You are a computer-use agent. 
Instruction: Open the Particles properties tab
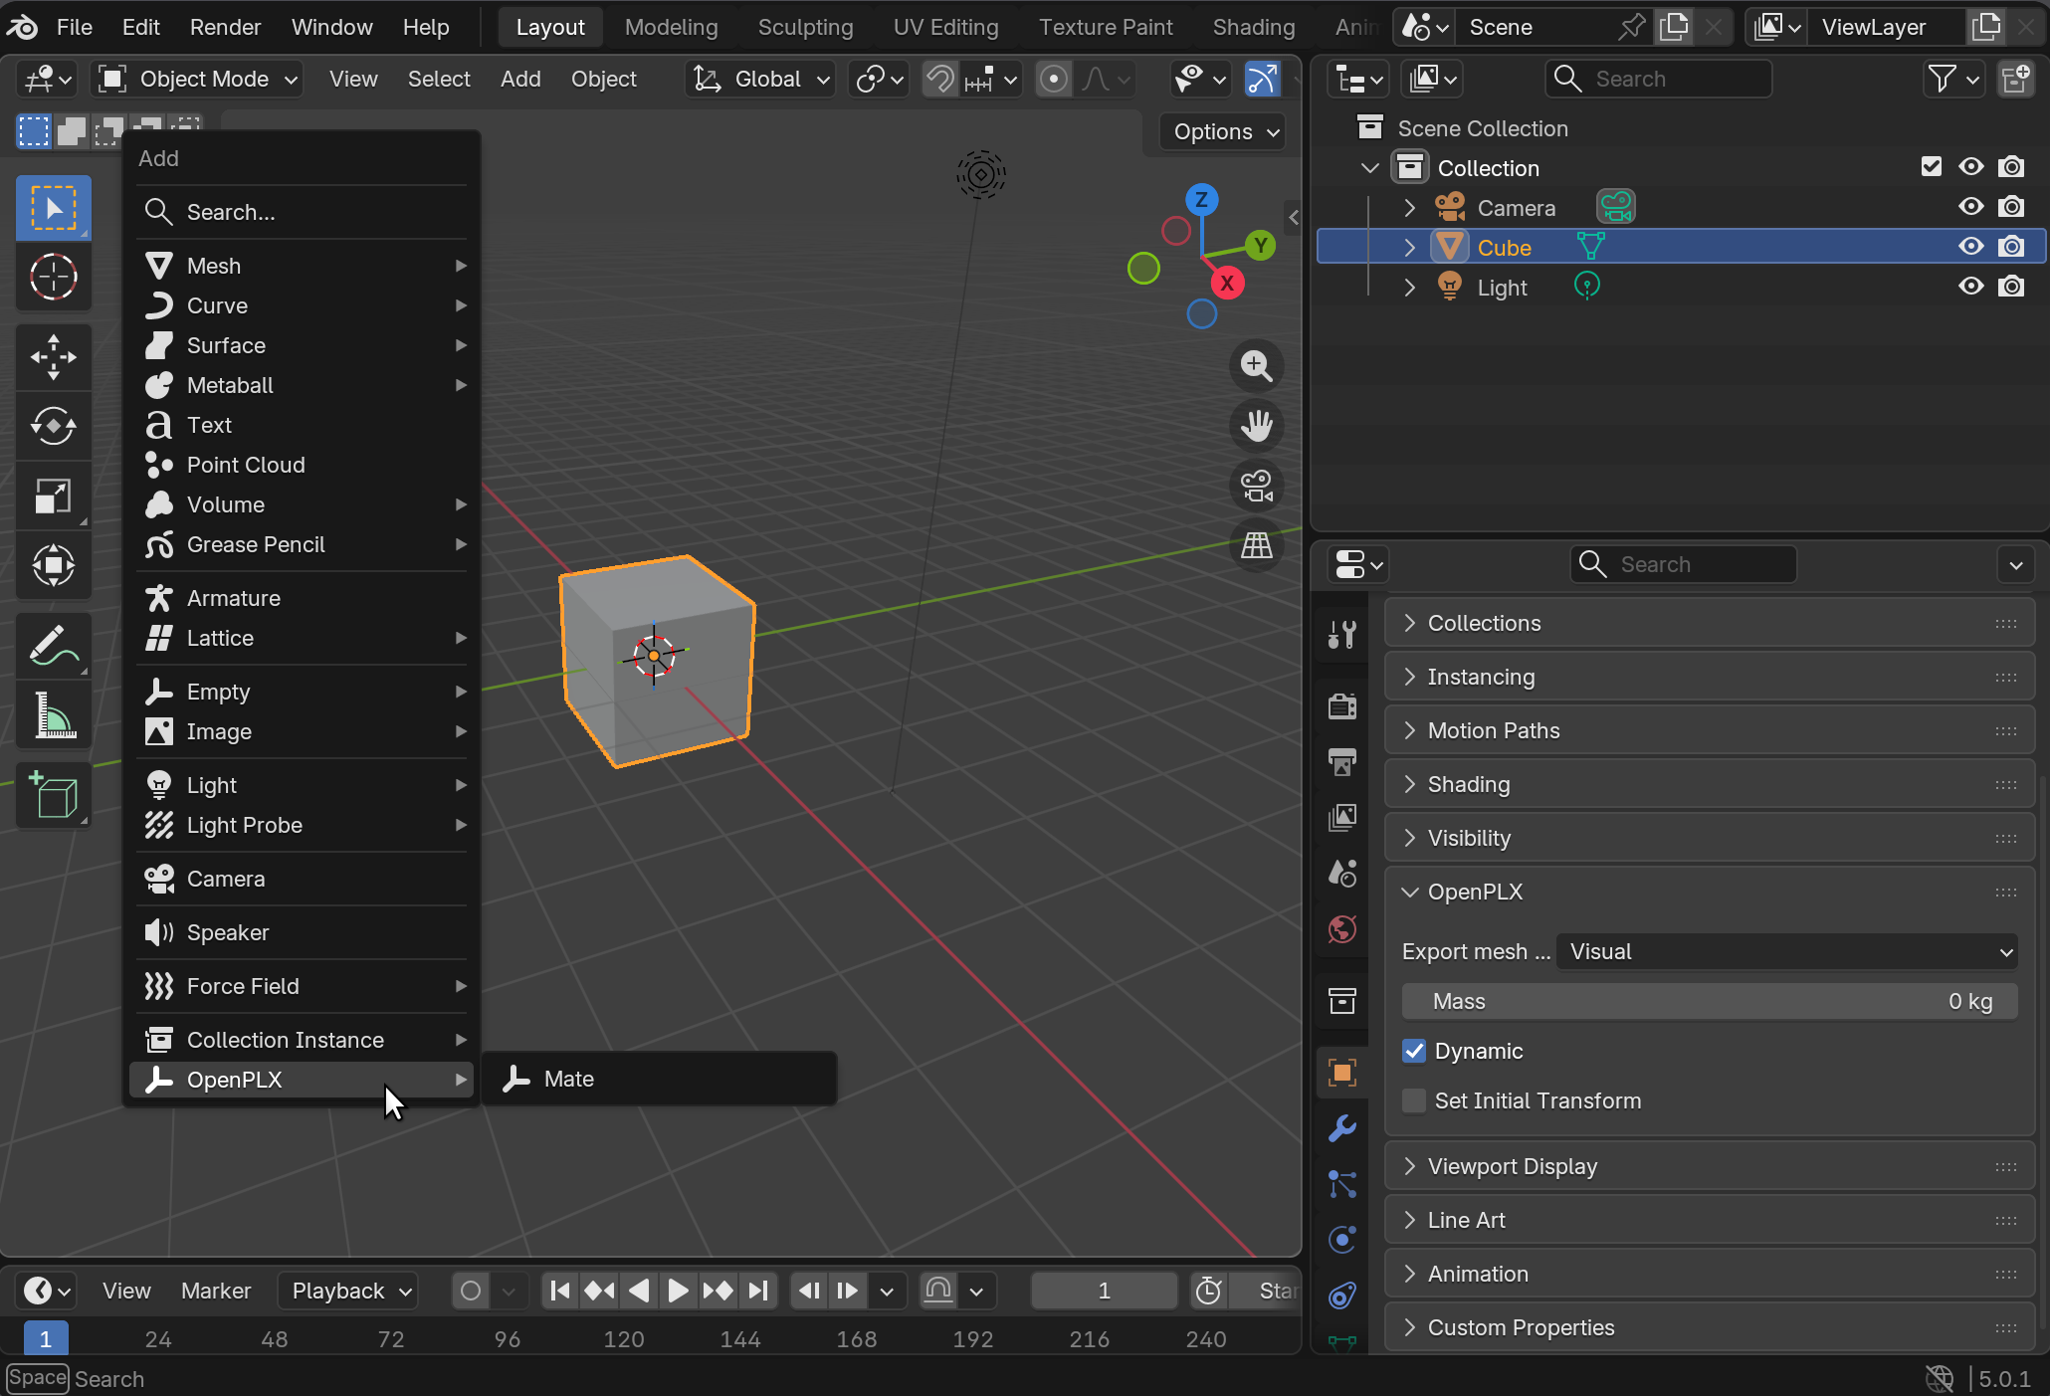[1342, 1184]
